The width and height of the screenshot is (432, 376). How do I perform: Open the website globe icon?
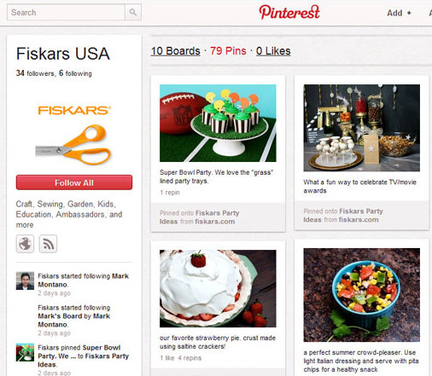[x=25, y=244]
